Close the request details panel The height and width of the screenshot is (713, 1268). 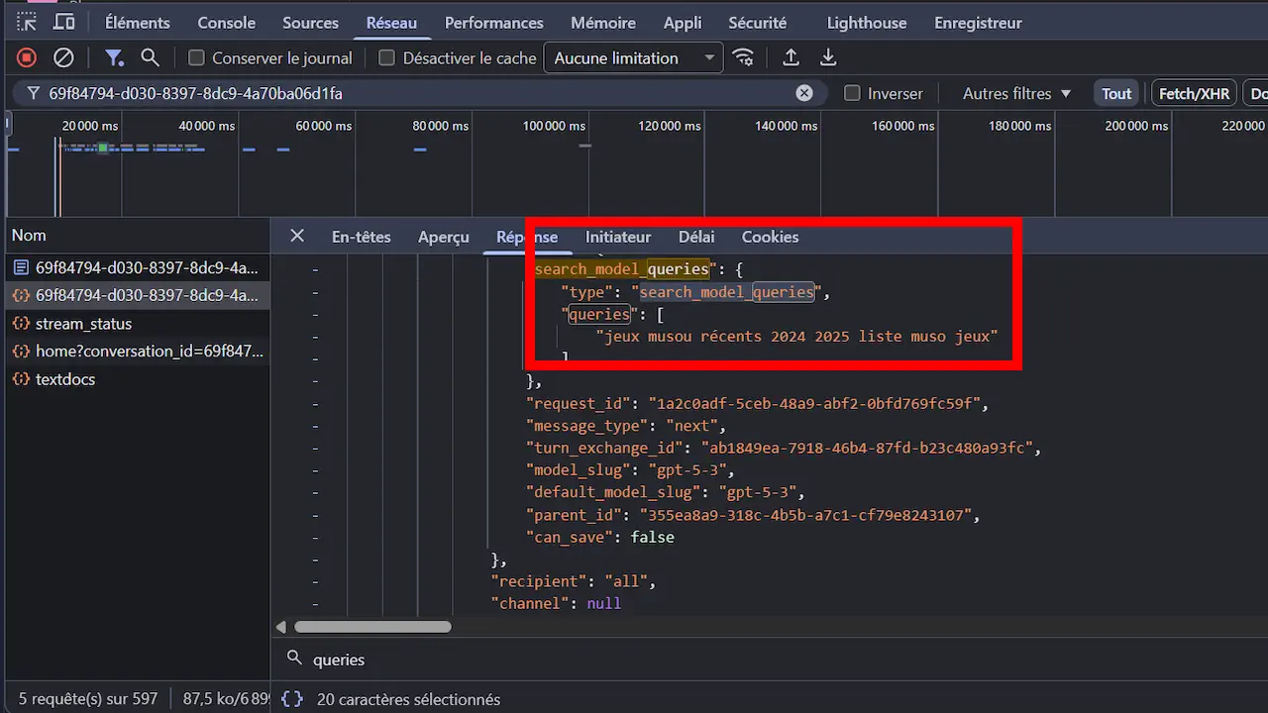point(296,236)
